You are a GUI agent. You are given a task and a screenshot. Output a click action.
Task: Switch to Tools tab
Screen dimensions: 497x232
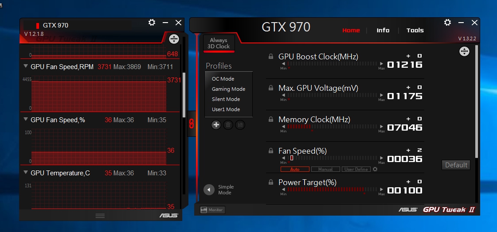[415, 31]
